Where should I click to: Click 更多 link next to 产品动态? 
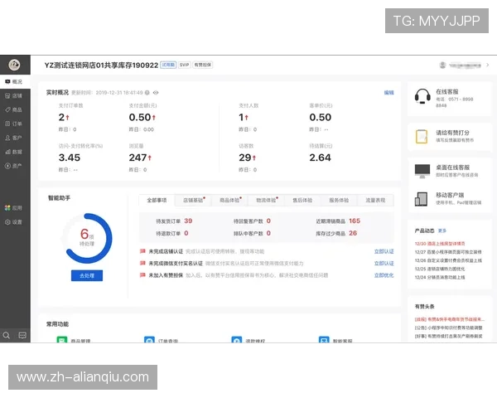click(442, 231)
